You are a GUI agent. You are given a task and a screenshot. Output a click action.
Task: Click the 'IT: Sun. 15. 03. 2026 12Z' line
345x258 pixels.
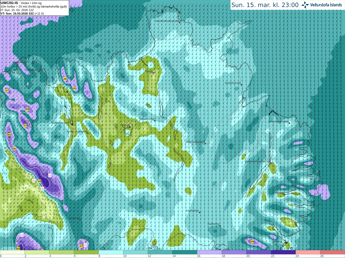[x=17, y=10]
